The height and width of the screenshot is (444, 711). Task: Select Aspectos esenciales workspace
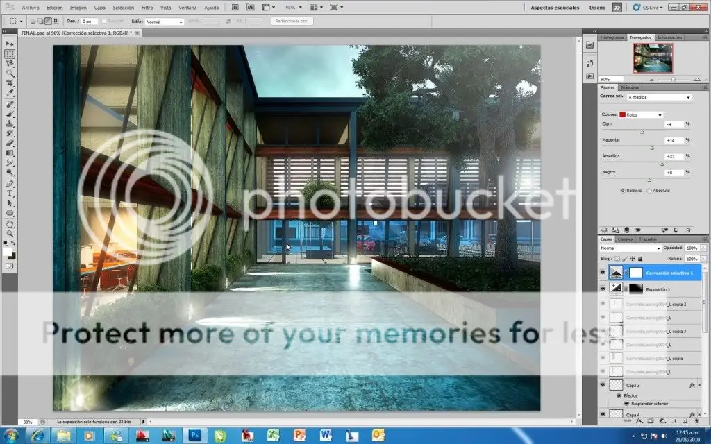[x=555, y=8]
